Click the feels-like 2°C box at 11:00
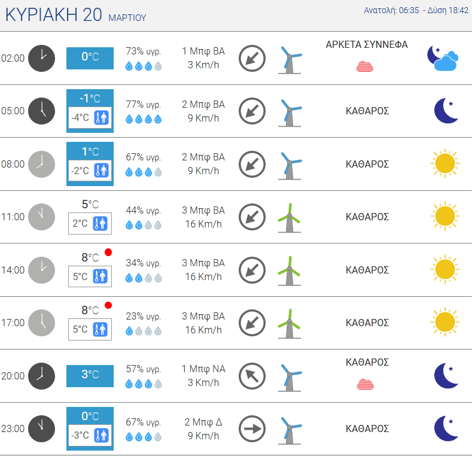 click(90, 224)
